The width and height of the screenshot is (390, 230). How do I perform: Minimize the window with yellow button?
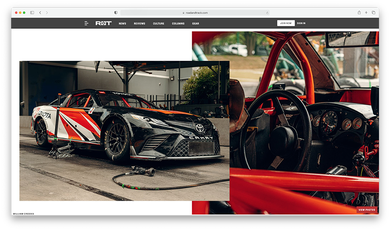[x=20, y=13]
